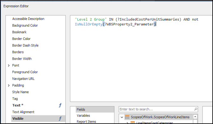Select the Background Color property
Viewport: 213px width, 124px height.
tap(25, 25)
